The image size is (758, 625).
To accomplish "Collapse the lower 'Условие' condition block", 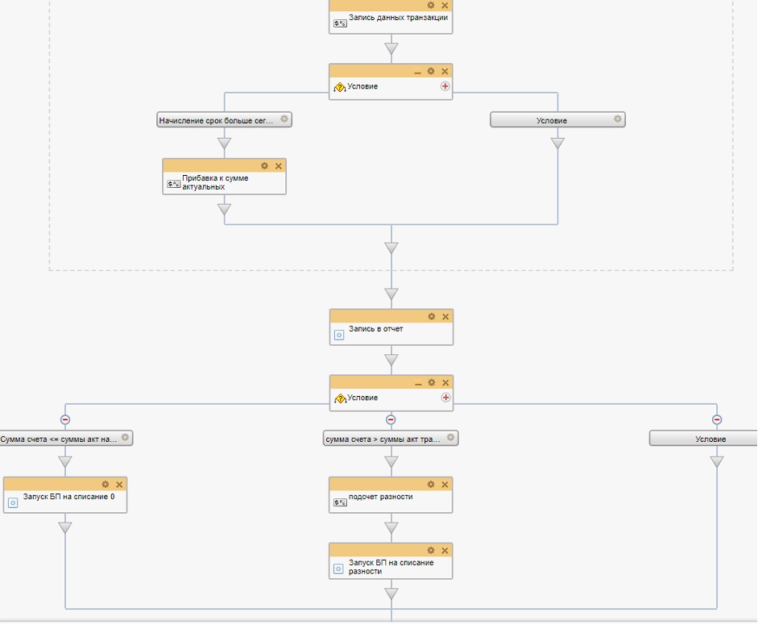I will click(417, 383).
